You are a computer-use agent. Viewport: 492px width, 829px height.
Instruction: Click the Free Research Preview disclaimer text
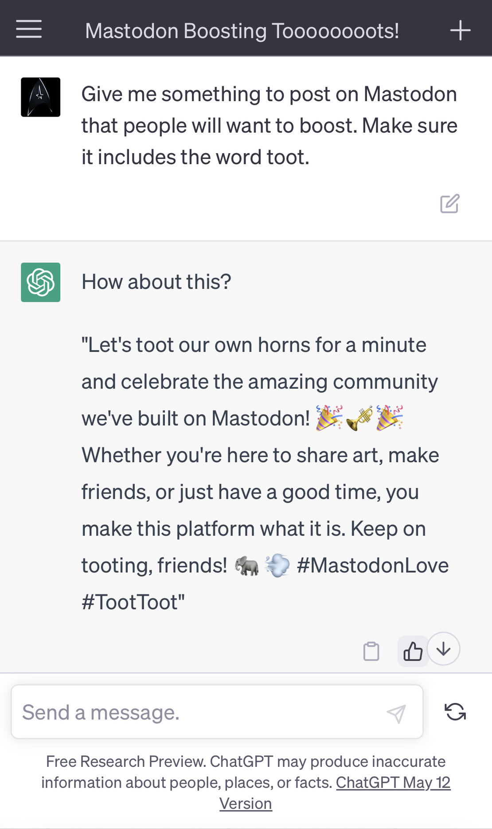(246, 782)
